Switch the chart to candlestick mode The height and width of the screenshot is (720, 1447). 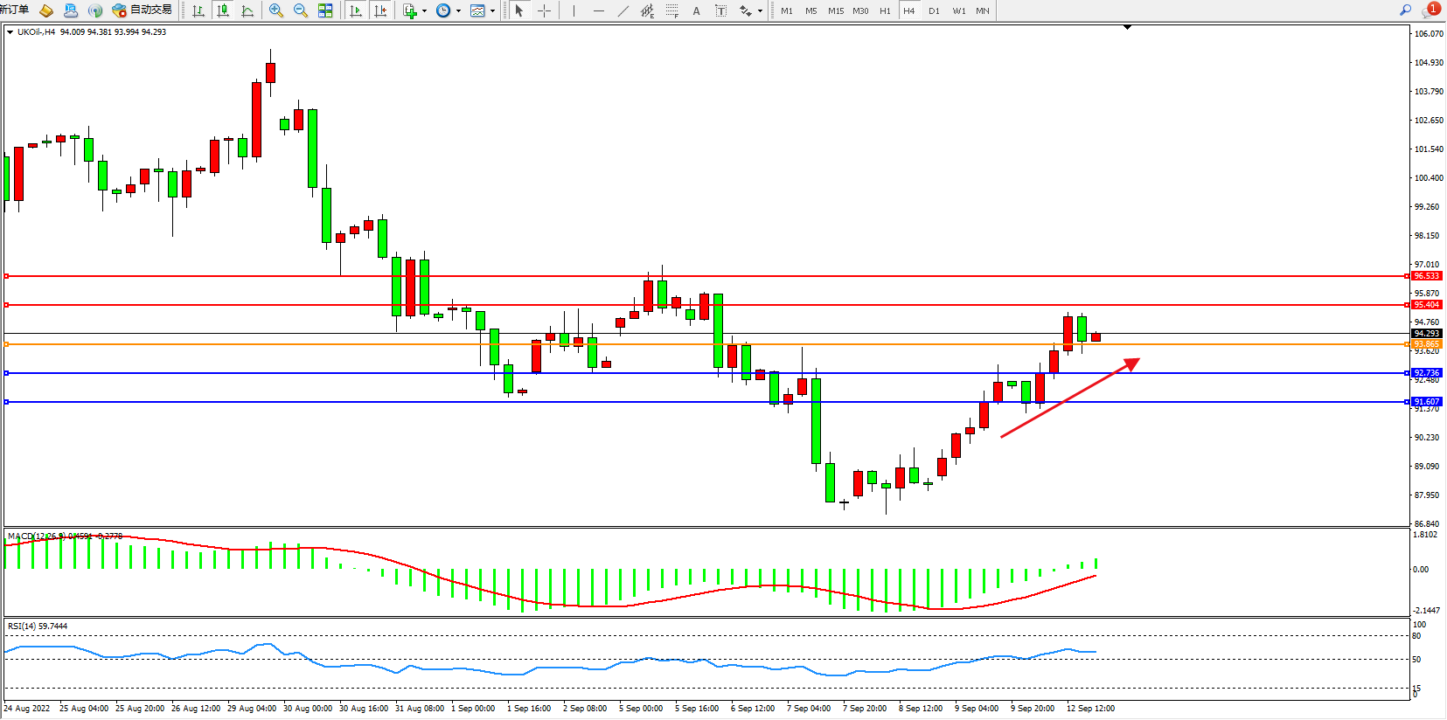[x=223, y=10]
